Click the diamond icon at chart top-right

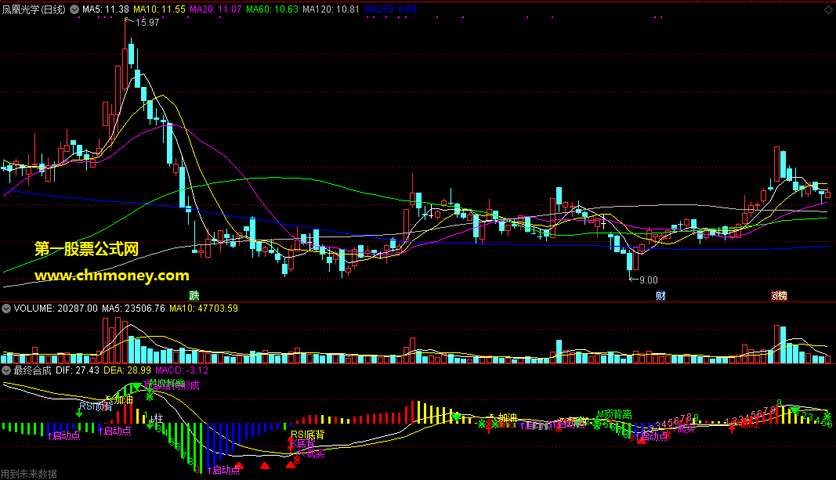coord(829,9)
